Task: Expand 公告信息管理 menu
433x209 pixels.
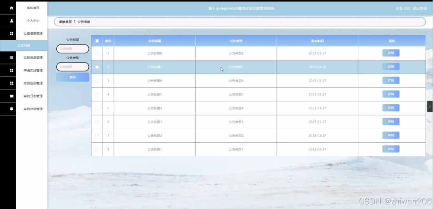Action: point(33,34)
